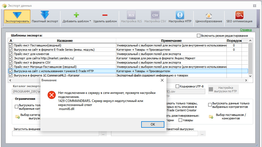Click the horizontal scroll-left arrow

pyautogui.click(x=10, y=80)
